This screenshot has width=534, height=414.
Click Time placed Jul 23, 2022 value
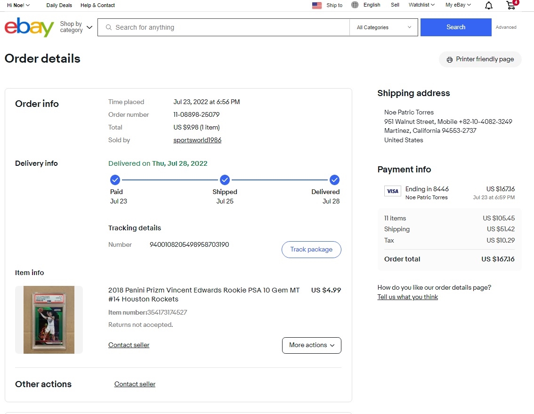(x=206, y=102)
